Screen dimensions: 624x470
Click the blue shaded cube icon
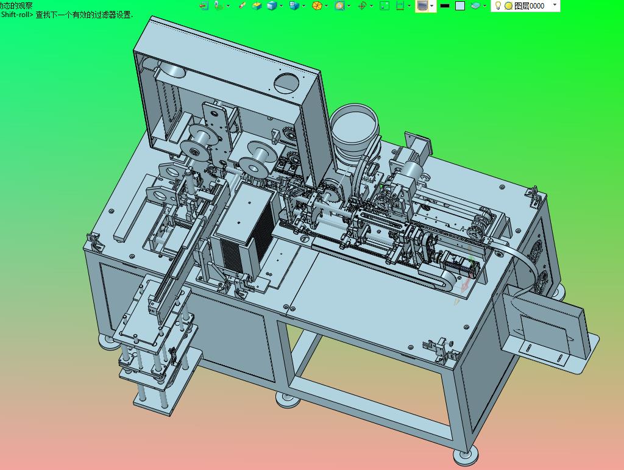272,5
